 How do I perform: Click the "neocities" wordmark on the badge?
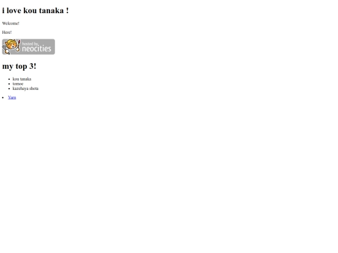click(x=37, y=49)
